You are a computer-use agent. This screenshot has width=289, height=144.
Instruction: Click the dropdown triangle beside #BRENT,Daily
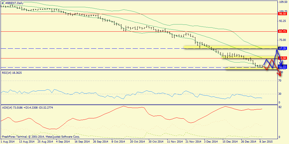[x=2, y=3]
